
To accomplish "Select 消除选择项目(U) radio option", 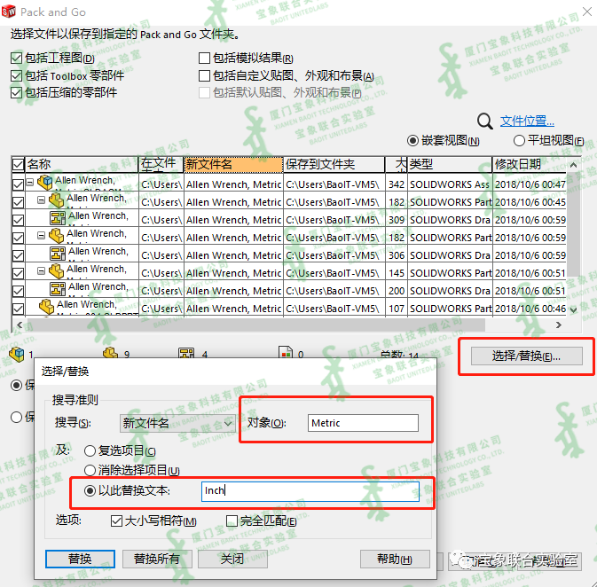I will pyautogui.click(x=90, y=471).
